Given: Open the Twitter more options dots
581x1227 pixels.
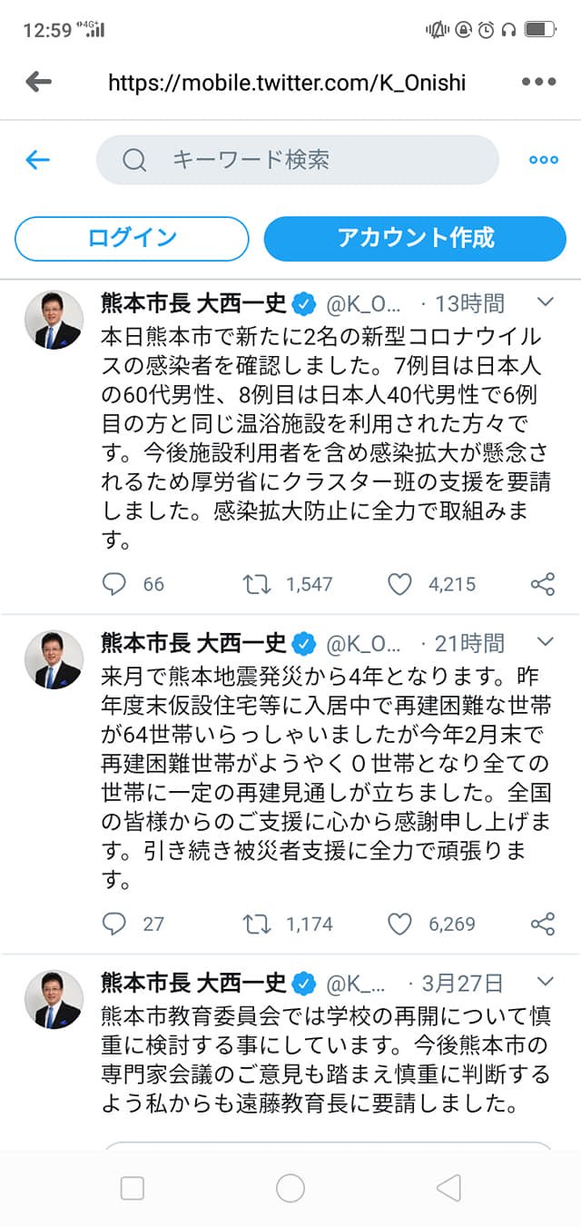Looking at the screenshot, I should click(543, 161).
